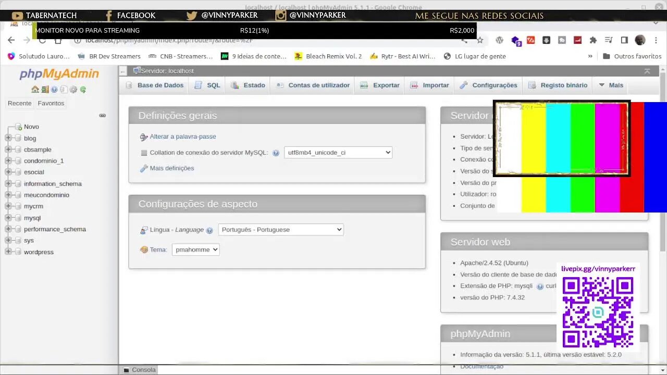Bookmark page with Chrome star icon
The image size is (667, 375).
tap(480, 40)
